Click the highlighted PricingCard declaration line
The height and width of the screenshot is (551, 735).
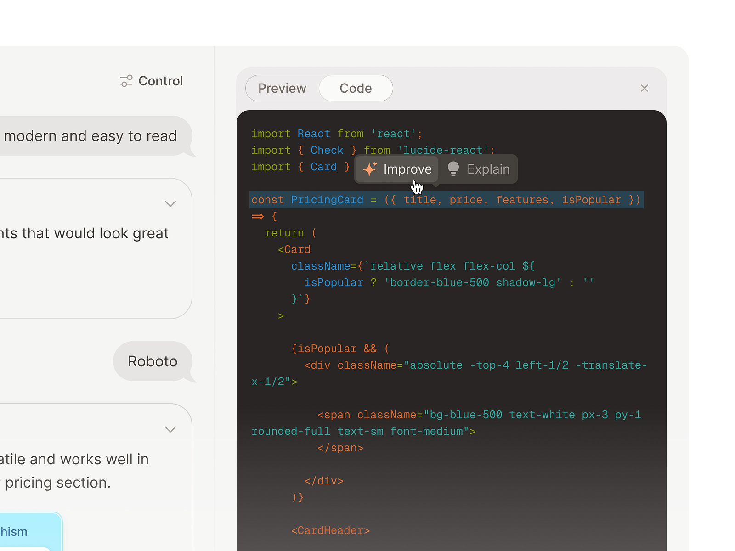click(446, 200)
